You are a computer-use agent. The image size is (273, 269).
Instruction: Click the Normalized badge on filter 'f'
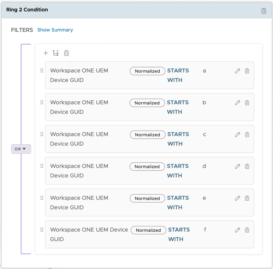(x=148, y=230)
